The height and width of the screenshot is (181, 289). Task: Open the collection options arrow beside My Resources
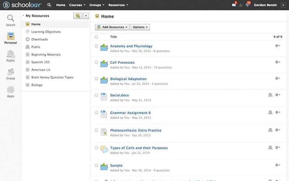click(86, 16)
